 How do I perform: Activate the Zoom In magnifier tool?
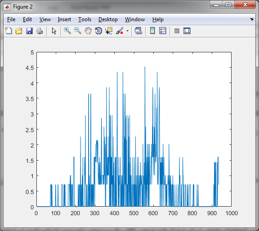[67, 31]
